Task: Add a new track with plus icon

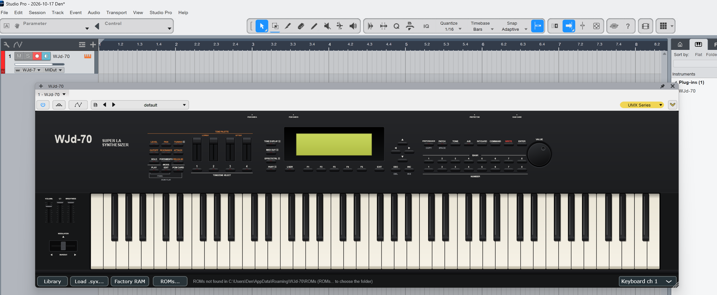Action: tap(93, 44)
